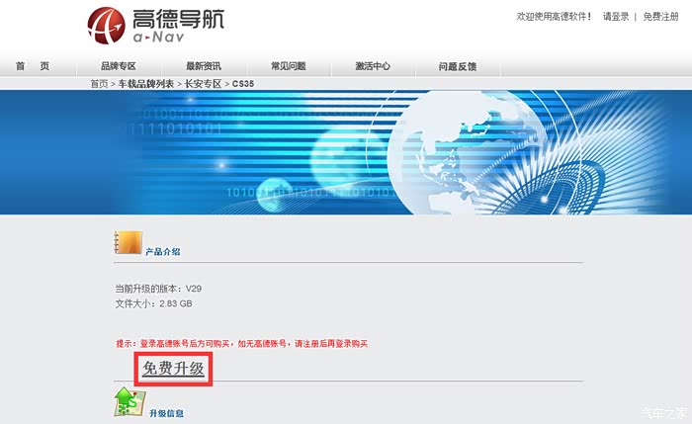Click 车载品牌列表 breadcrumb link

pos(146,84)
